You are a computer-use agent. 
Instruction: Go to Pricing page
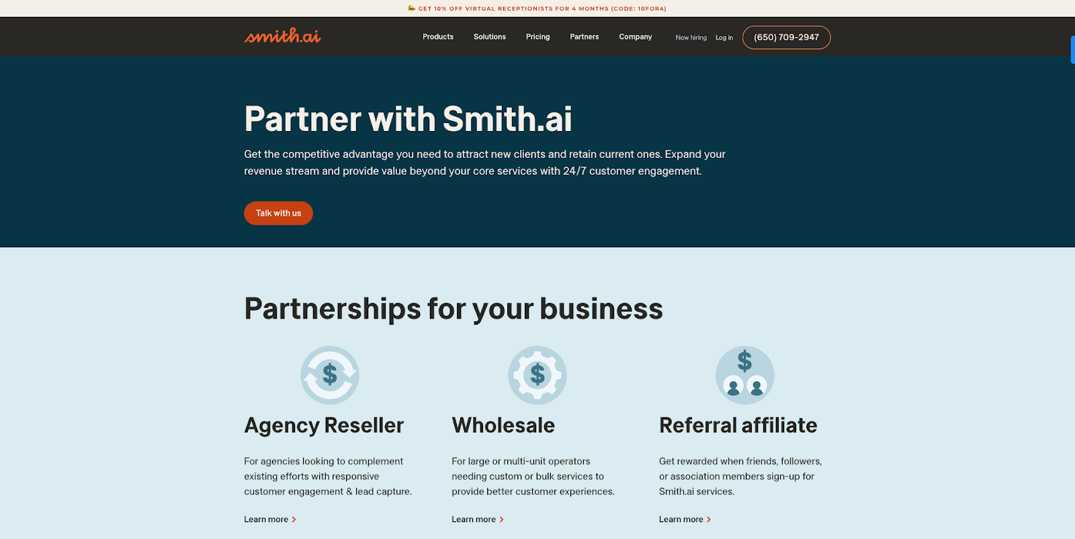(x=538, y=37)
